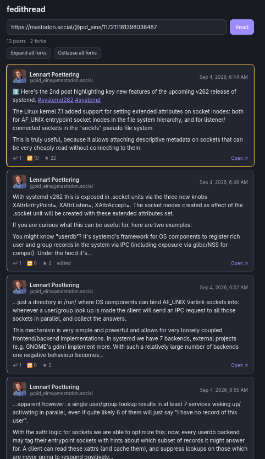
Task: Click the fedithread title
Action: pyautogui.click(x=26, y=9)
